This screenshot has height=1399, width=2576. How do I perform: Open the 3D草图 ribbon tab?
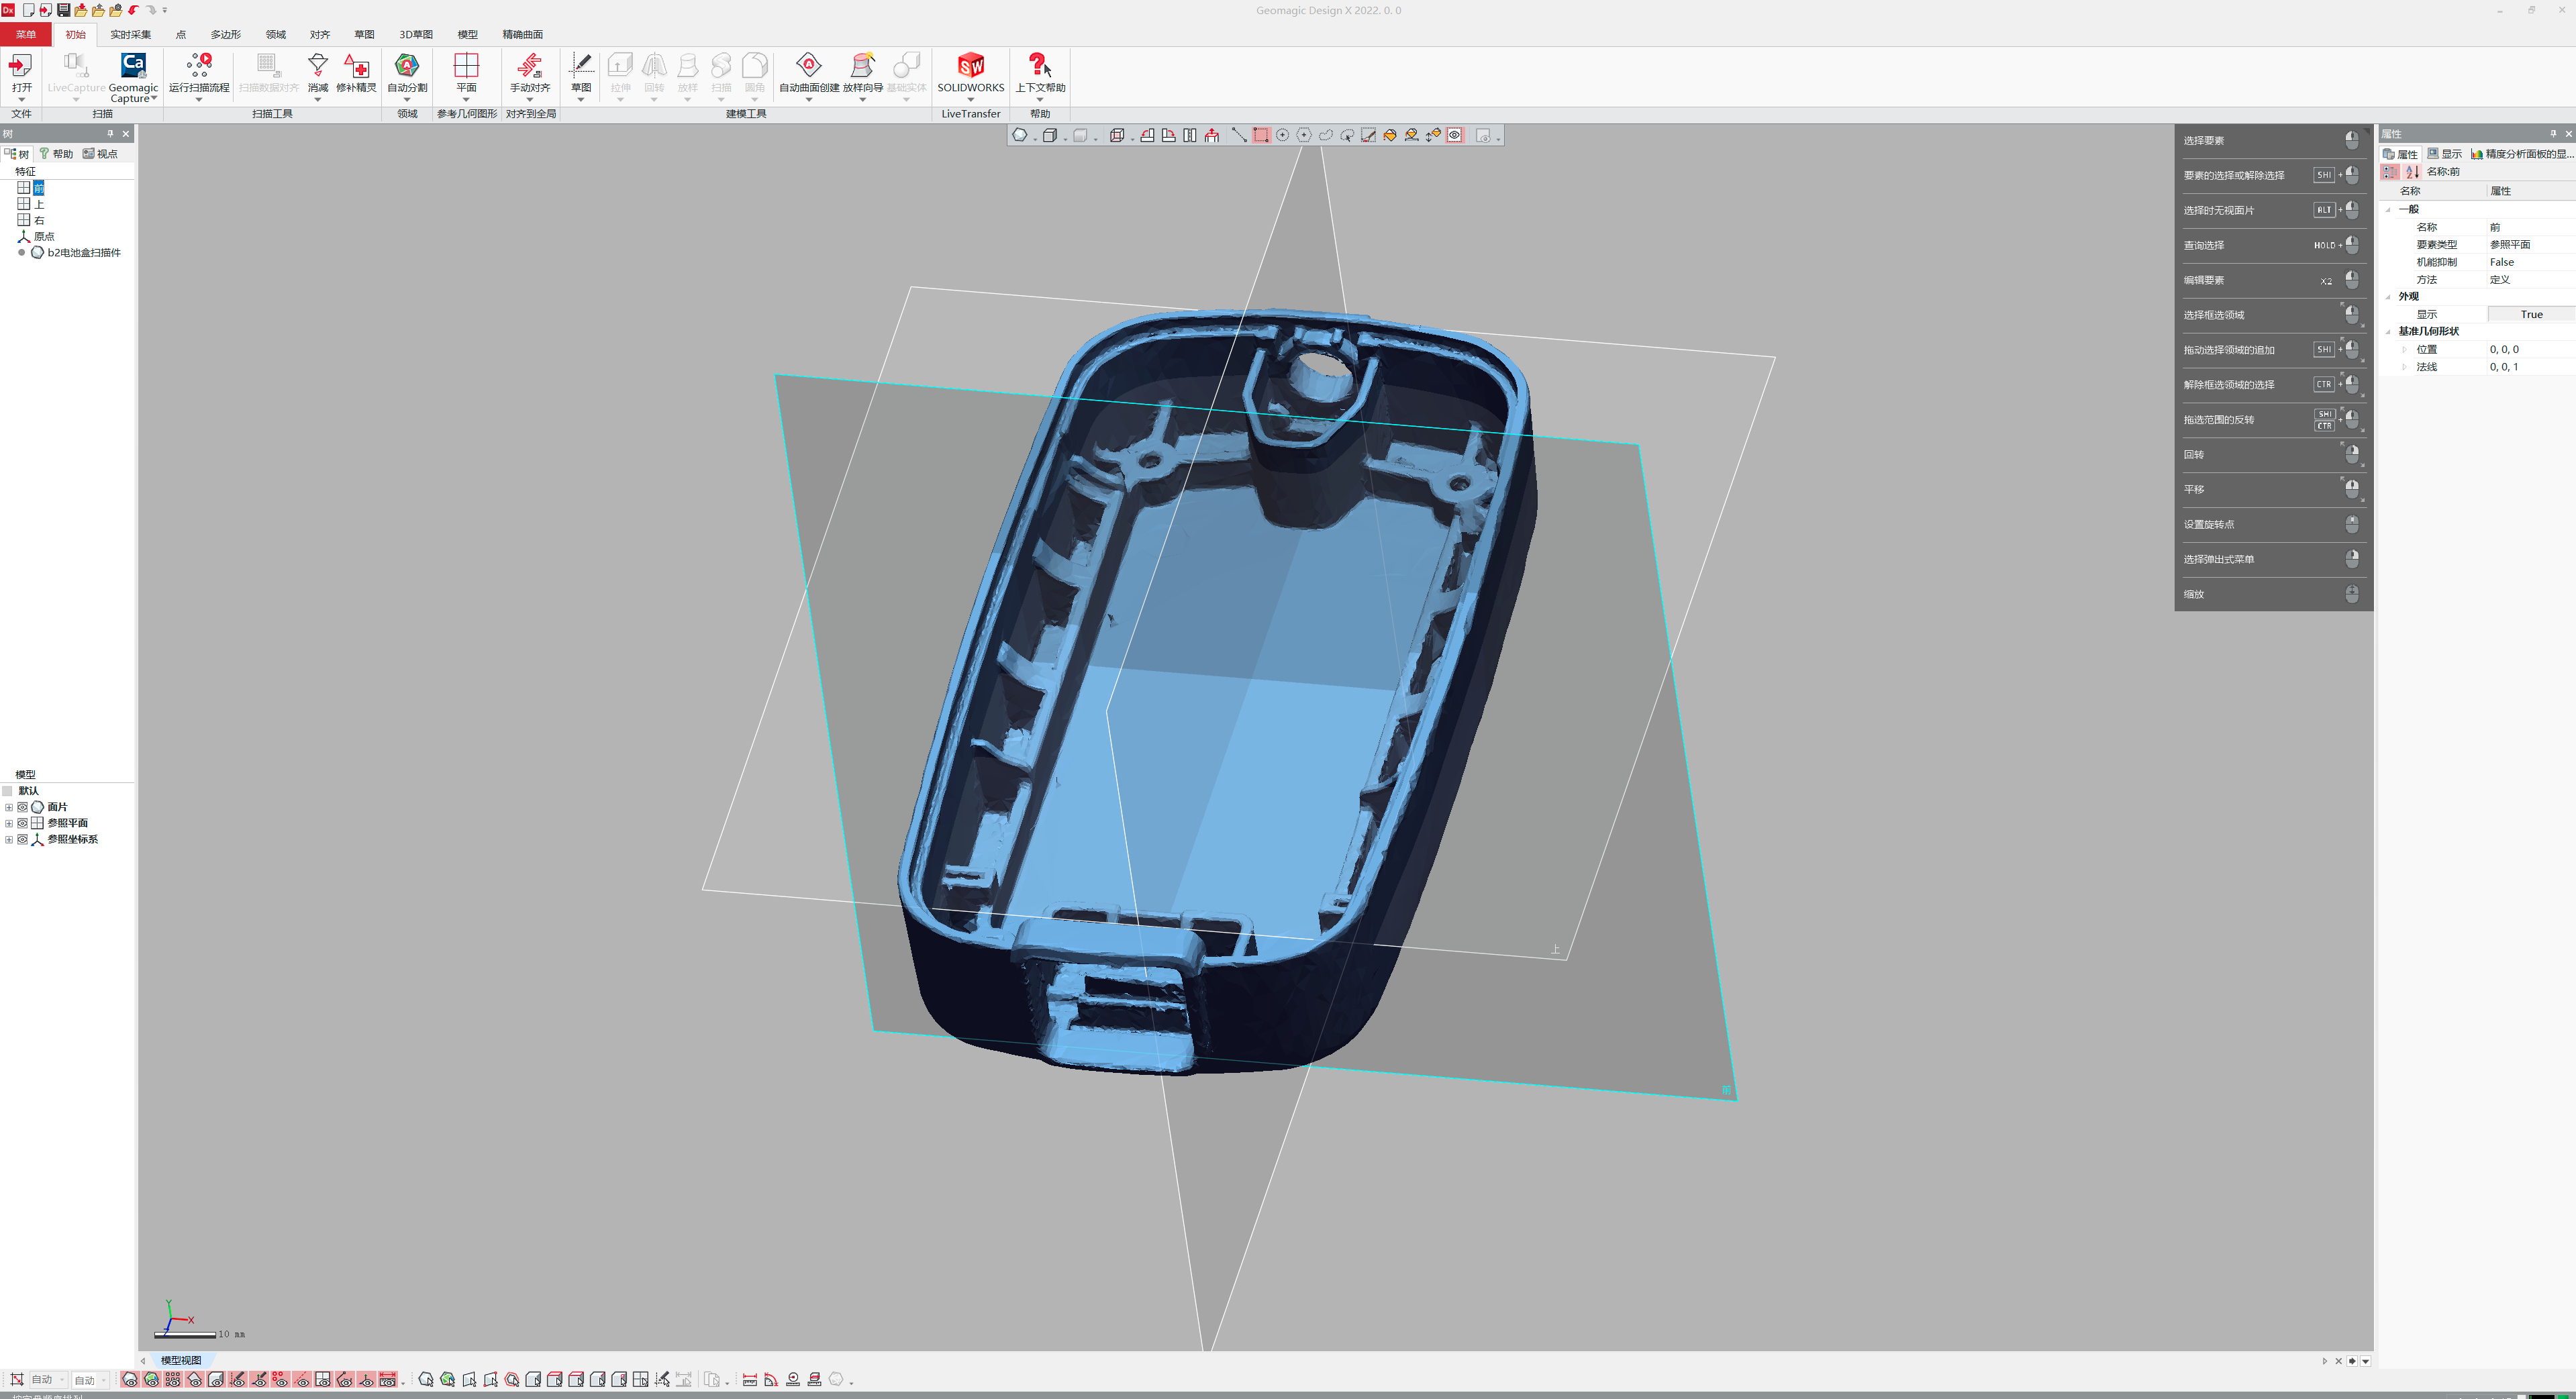point(416,34)
